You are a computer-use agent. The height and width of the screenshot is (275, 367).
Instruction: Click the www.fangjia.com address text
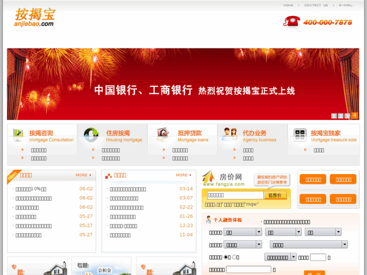(224, 184)
